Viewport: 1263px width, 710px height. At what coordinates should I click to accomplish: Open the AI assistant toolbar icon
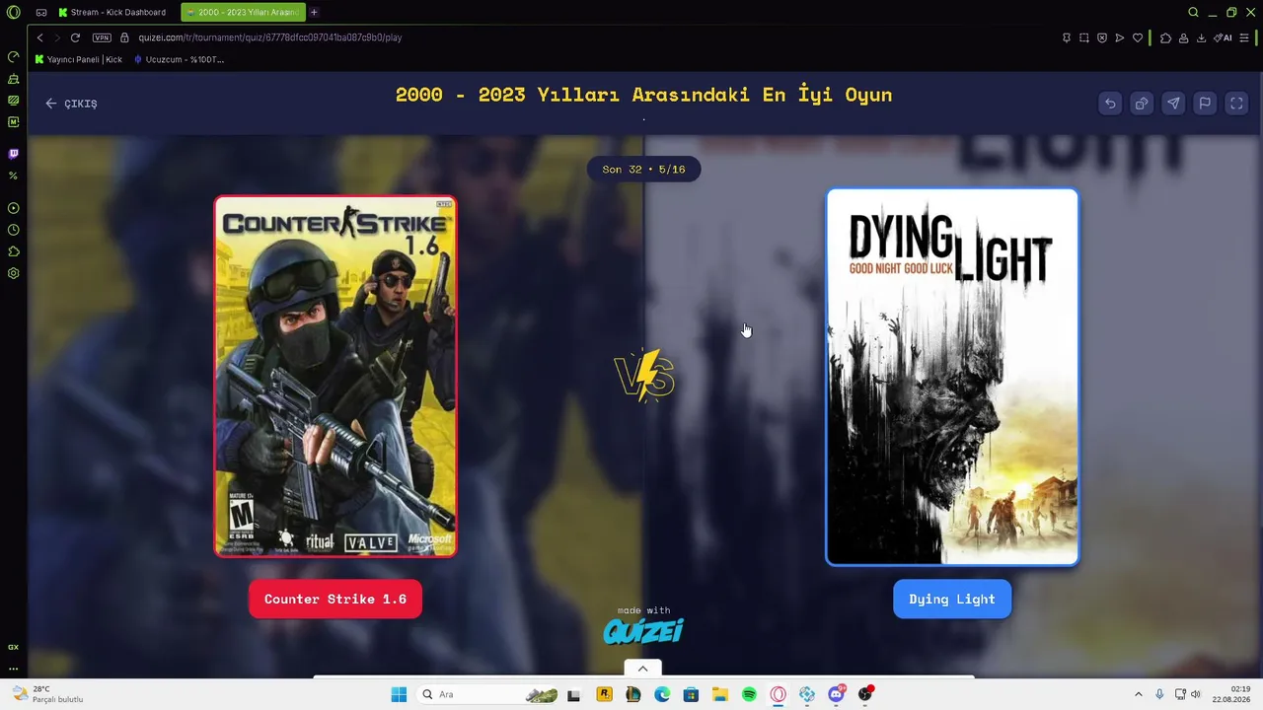pyautogui.click(x=1224, y=37)
